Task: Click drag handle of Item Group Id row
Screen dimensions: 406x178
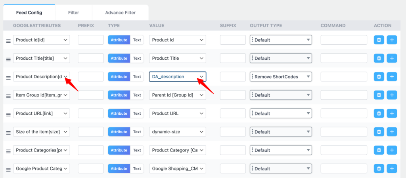Action: tap(8, 96)
